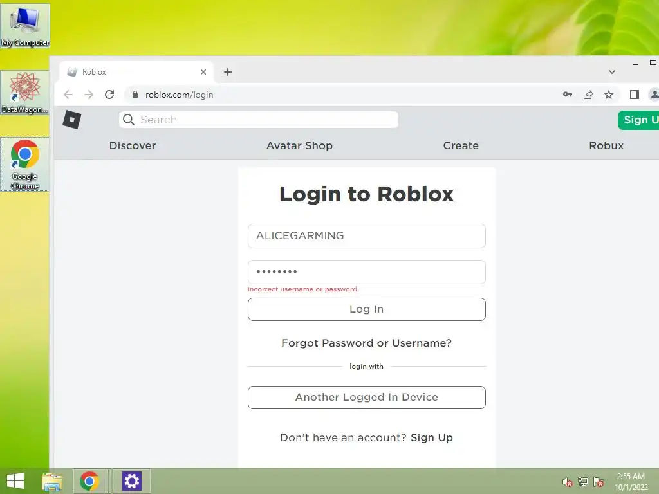The width and height of the screenshot is (659, 494).
Task: Open the DataWagon desktop shortcut
Action: coord(25,93)
